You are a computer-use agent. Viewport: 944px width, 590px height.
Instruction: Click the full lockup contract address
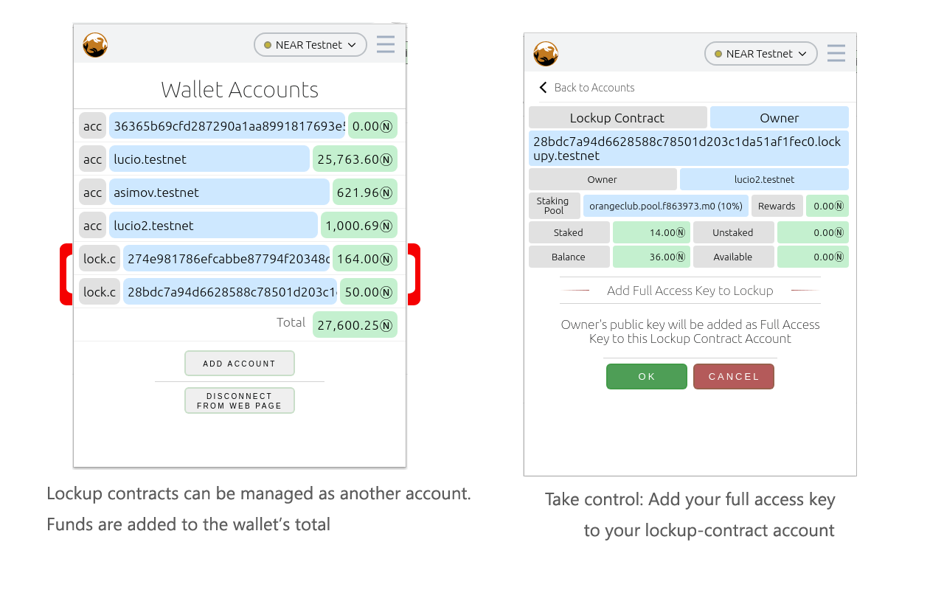689,148
